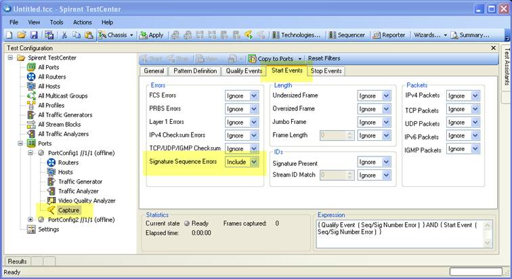Launch the Reporter tool
Image resolution: width=512 pixels, height=279 pixels.
point(389,35)
